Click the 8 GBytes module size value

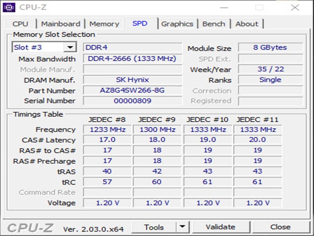coord(270,48)
